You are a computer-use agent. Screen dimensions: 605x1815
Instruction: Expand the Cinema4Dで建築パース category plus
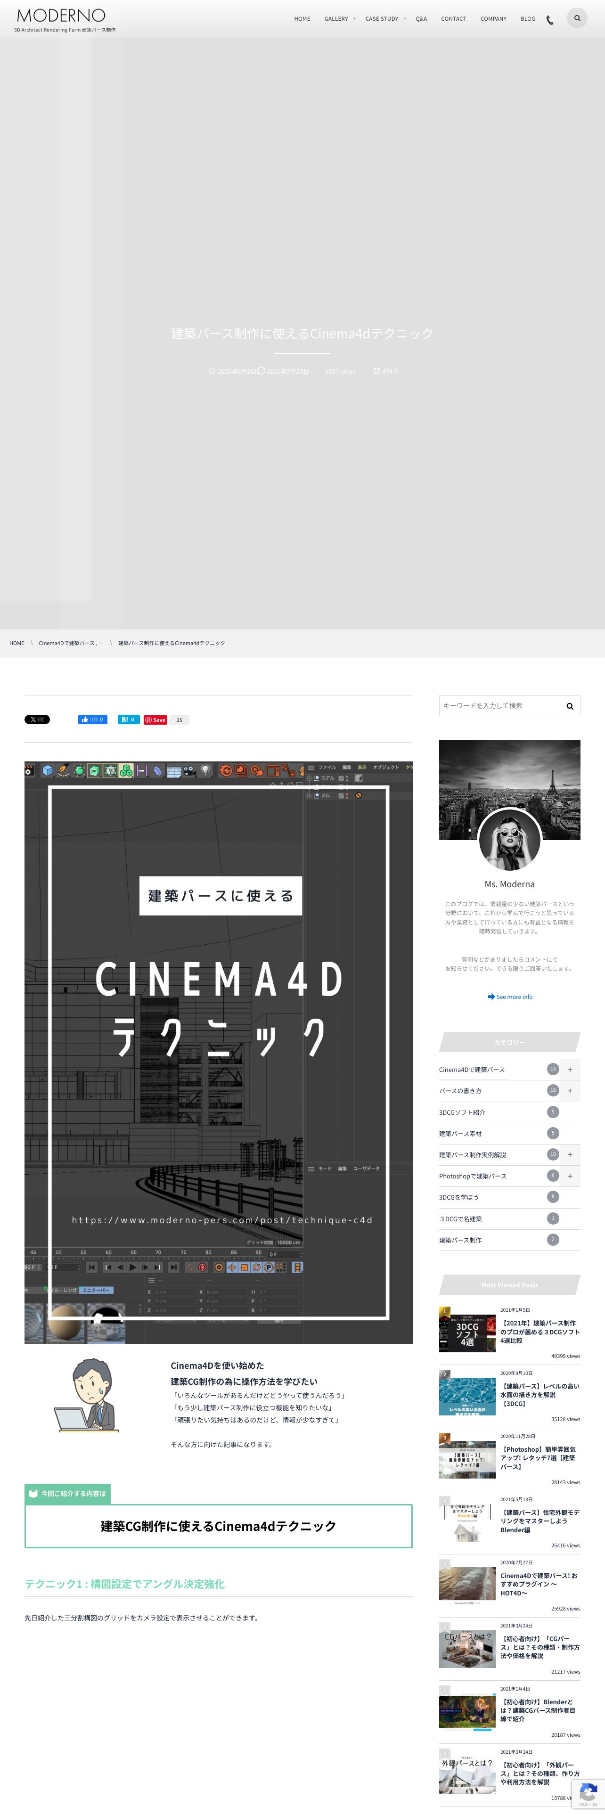(570, 1070)
